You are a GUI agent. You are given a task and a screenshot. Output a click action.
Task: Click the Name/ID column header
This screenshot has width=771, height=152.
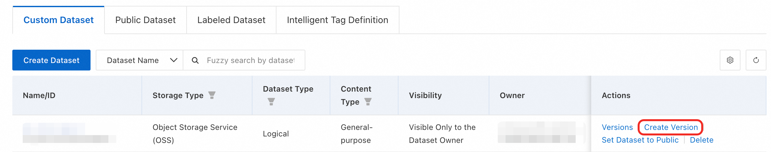point(39,95)
